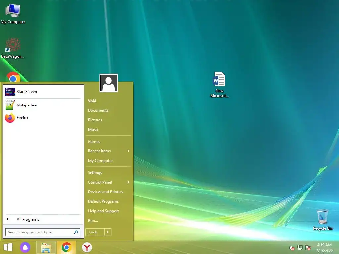Expand the arrow beside the Lock button

108,232
